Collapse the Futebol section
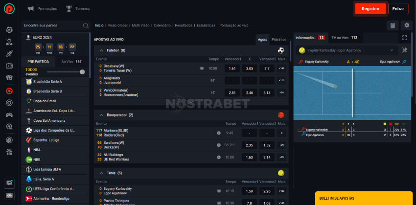Image resolution: width=416 pixels, height=205 pixels. tap(101, 50)
